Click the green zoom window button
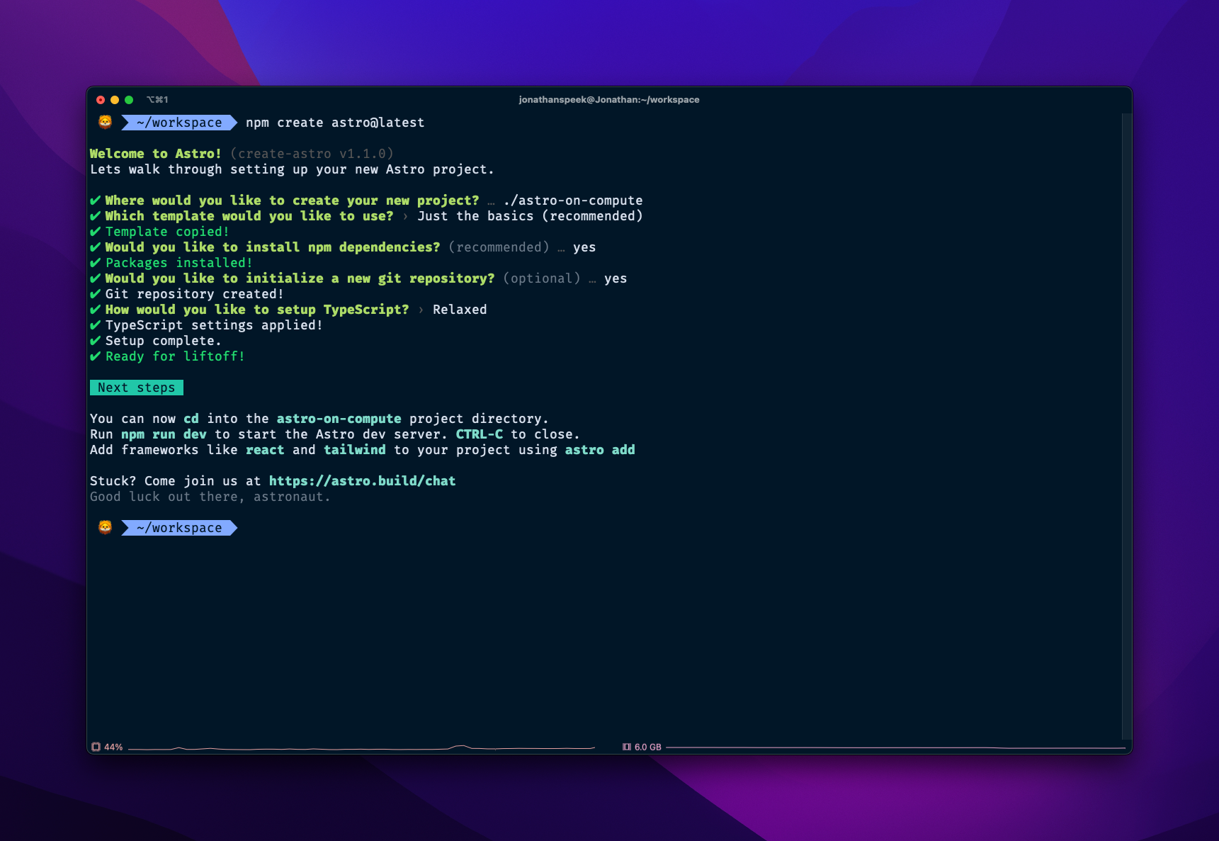Image resolution: width=1219 pixels, height=841 pixels. (129, 100)
